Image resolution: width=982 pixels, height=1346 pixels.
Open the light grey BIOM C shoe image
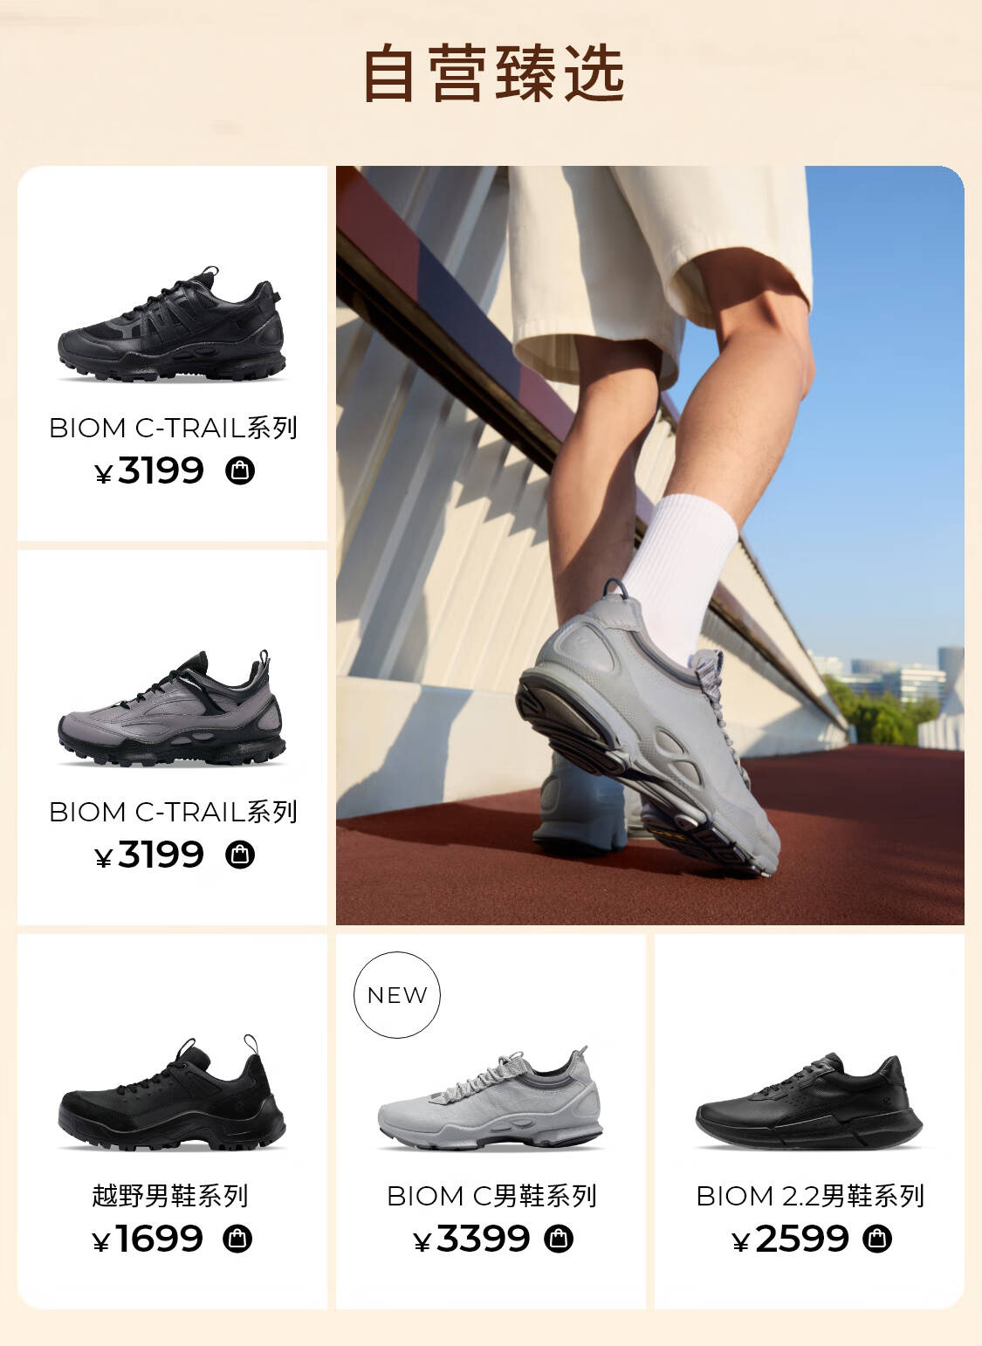(x=491, y=1098)
